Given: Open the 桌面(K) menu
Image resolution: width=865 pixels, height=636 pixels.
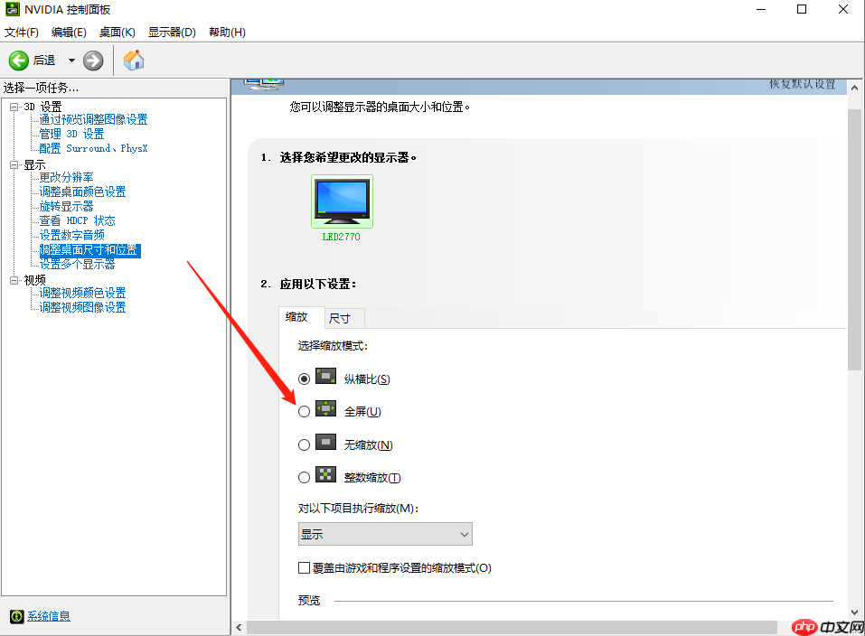Looking at the screenshot, I should tap(117, 32).
